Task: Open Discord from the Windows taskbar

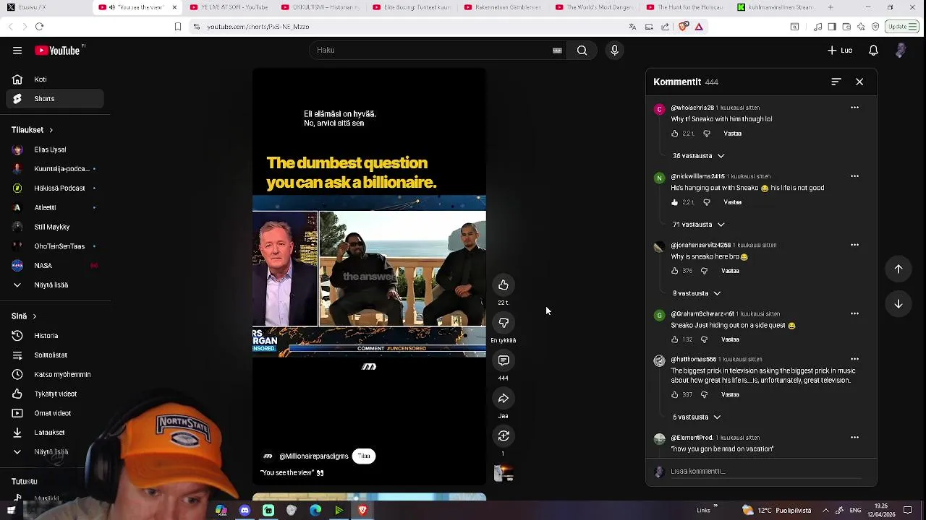Action: pos(245,511)
